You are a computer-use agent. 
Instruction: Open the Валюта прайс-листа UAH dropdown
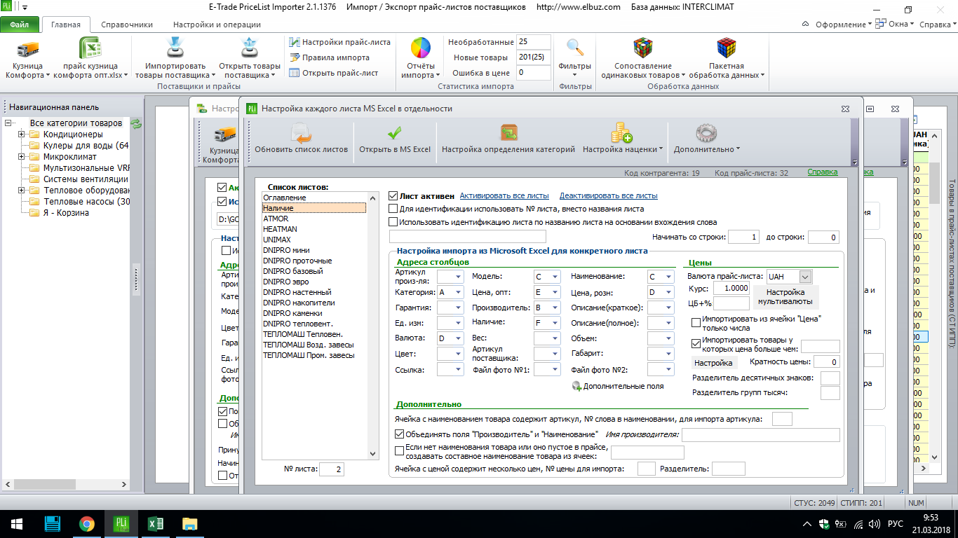pos(805,277)
